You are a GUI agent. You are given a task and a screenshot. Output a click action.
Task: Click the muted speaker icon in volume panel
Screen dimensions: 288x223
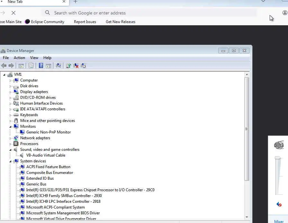pos(279,204)
